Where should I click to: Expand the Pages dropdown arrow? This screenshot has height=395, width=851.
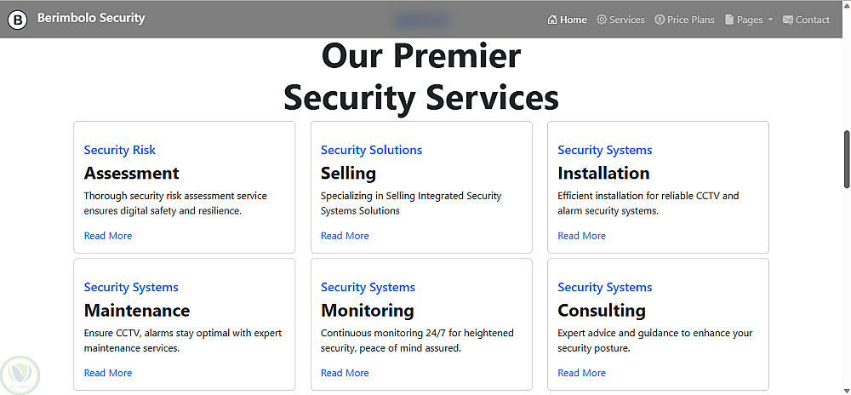coord(770,20)
